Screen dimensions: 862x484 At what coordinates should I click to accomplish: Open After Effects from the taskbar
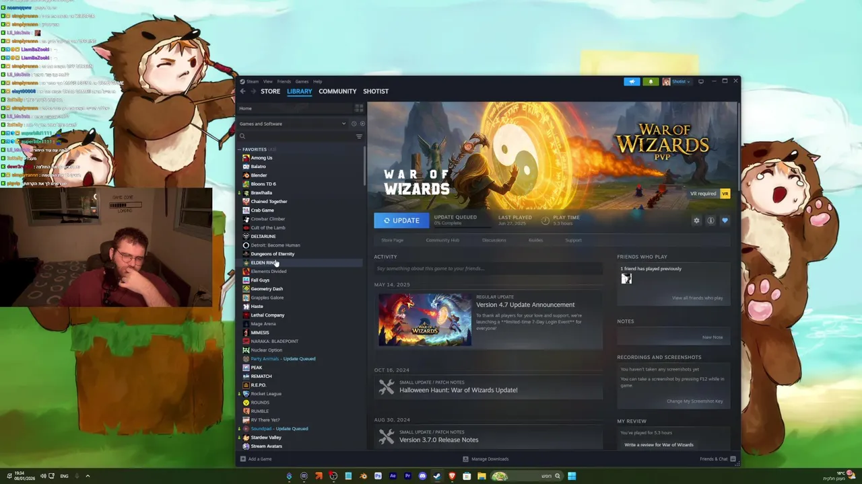[x=393, y=476]
